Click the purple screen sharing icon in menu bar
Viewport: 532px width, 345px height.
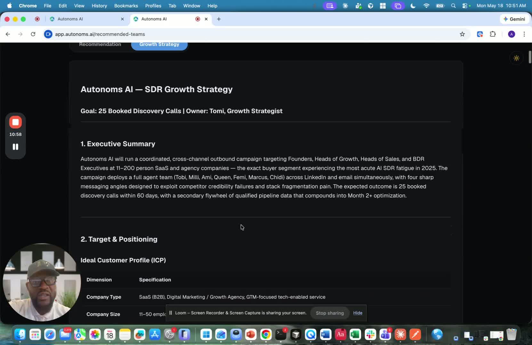pos(330,6)
